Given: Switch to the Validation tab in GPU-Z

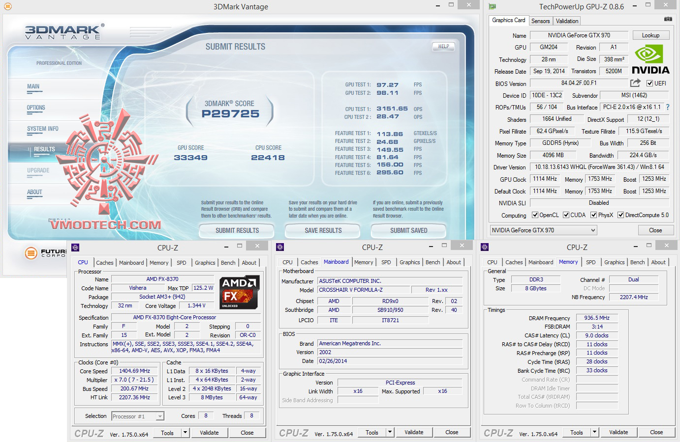Looking at the screenshot, I should (x=567, y=21).
